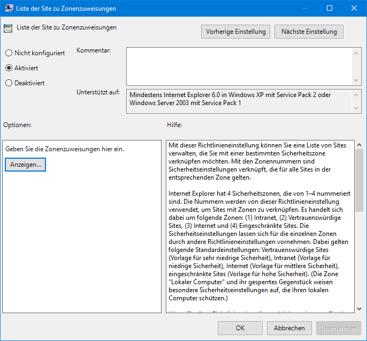Close the dialog with the X button
This screenshot has width=367, height=341.
(x=354, y=9)
